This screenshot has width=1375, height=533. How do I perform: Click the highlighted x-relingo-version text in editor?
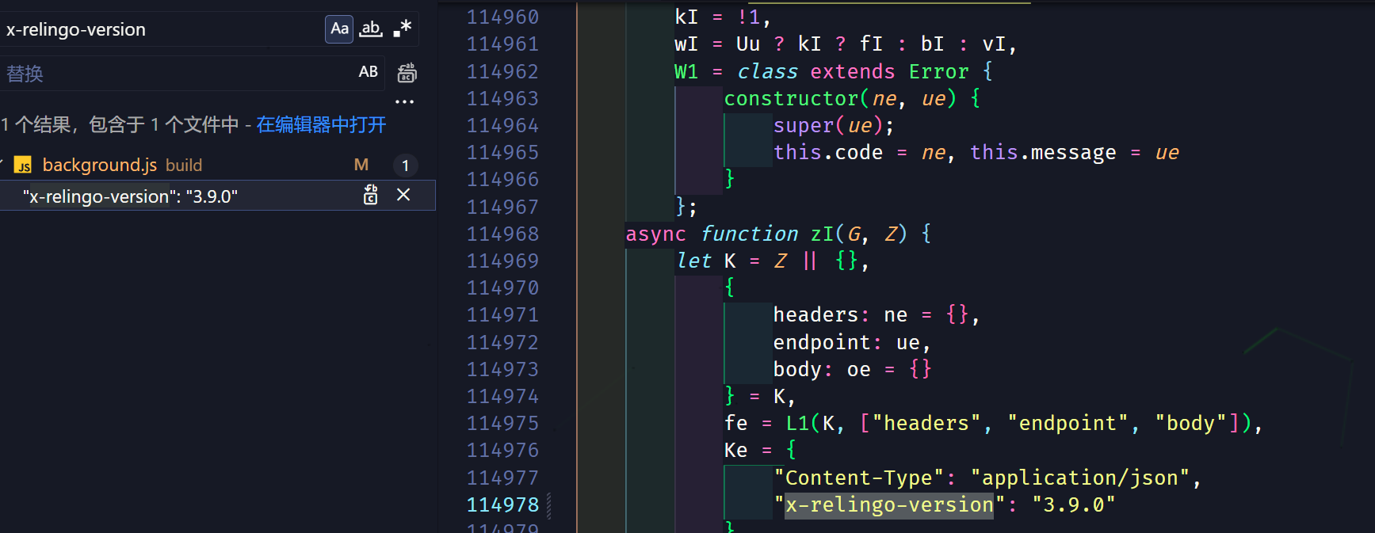pyautogui.click(x=889, y=504)
